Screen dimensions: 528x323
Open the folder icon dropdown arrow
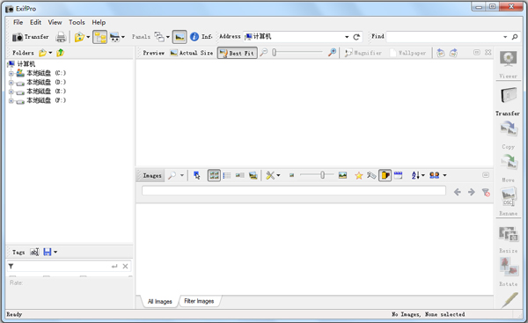88,37
